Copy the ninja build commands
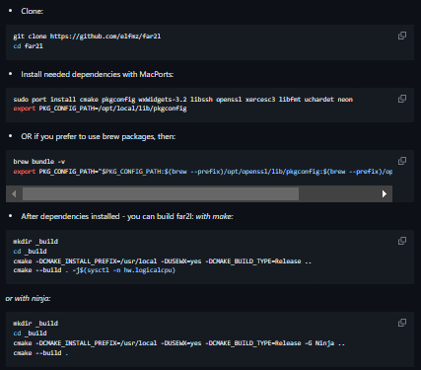421x370 pixels. click(402, 323)
